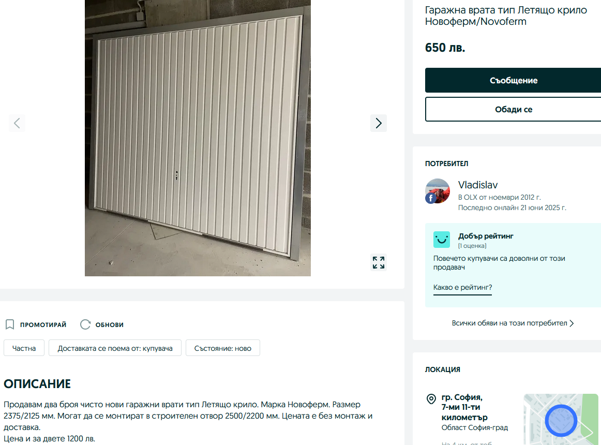This screenshot has height=445, width=601.
Task: Click the garage door main photo
Action: point(198,138)
